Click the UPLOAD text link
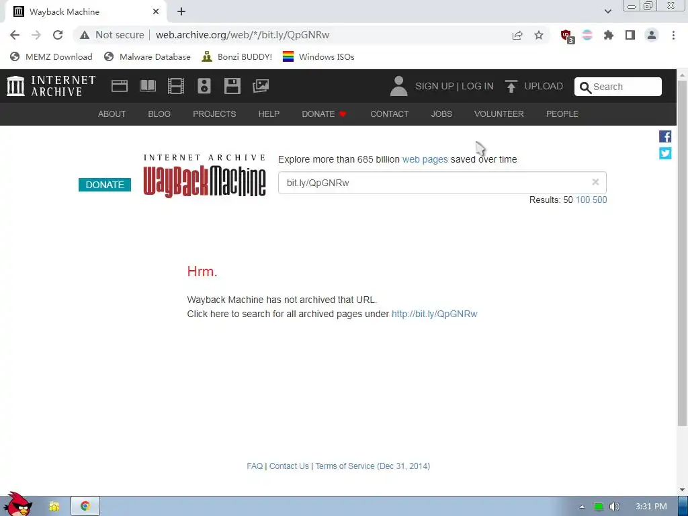This screenshot has height=516, width=688. (544, 86)
